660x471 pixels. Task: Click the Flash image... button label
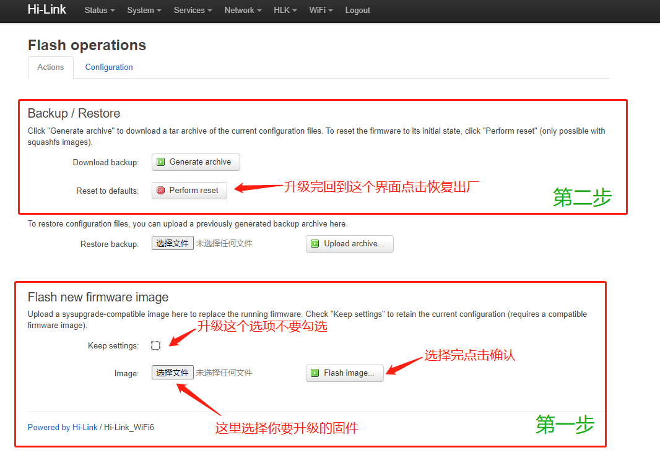tap(349, 373)
